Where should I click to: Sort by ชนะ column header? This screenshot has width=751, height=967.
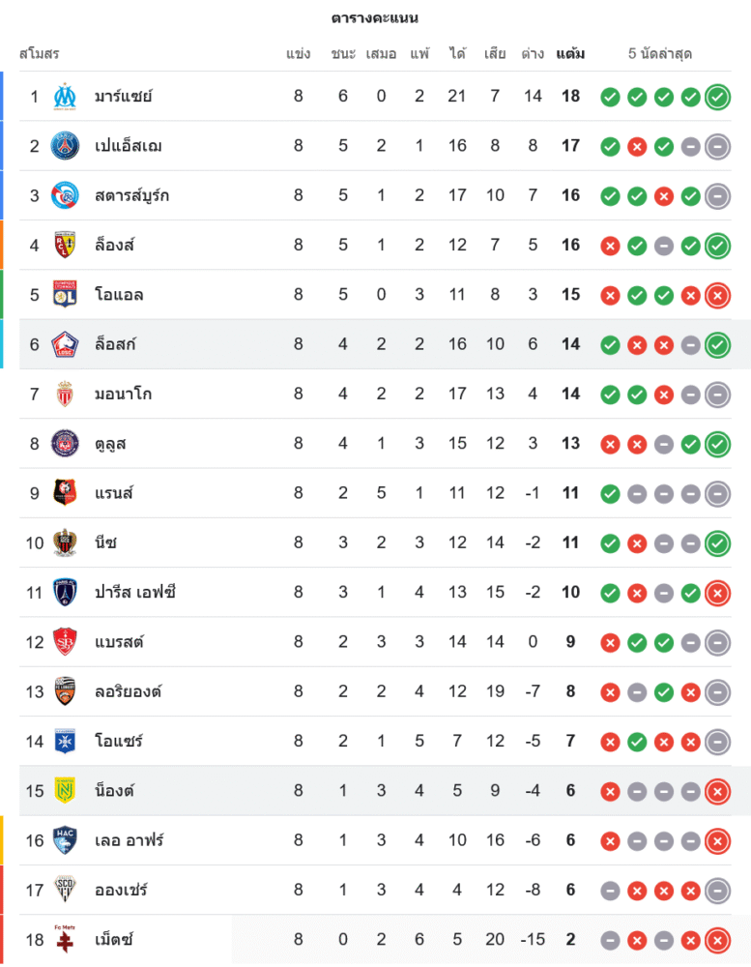(x=343, y=54)
